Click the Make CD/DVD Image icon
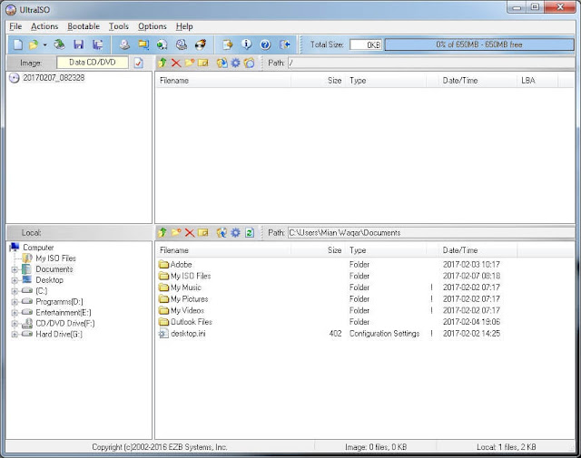The width and height of the screenshot is (581, 458). pyautogui.click(x=124, y=44)
